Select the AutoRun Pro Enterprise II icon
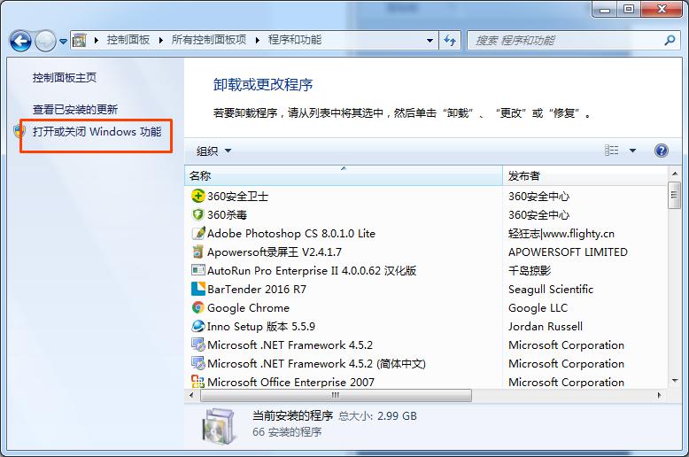This screenshot has width=689, height=457. coord(198,270)
